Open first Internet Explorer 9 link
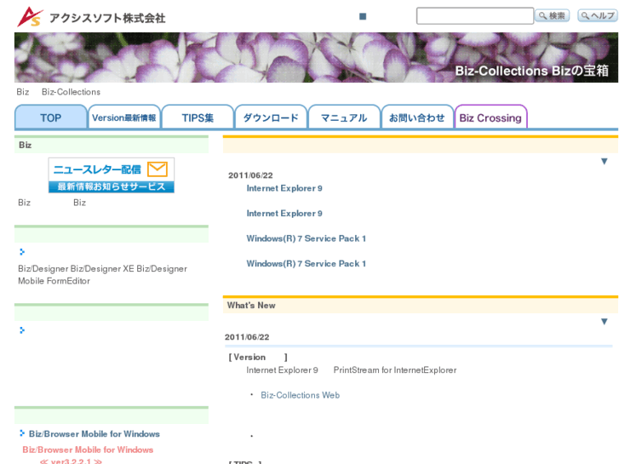Image resolution: width=619 pixels, height=464 pixels. [x=284, y=188]
